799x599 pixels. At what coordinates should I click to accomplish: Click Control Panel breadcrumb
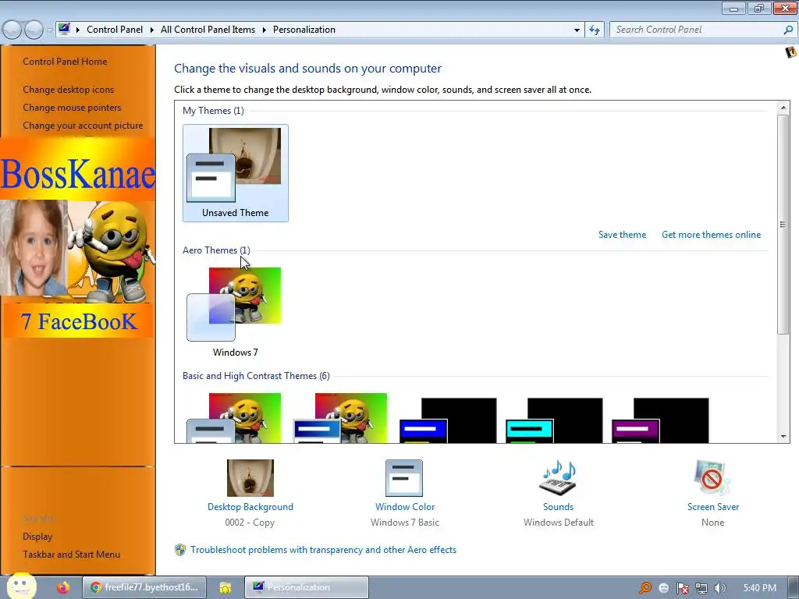115,30
